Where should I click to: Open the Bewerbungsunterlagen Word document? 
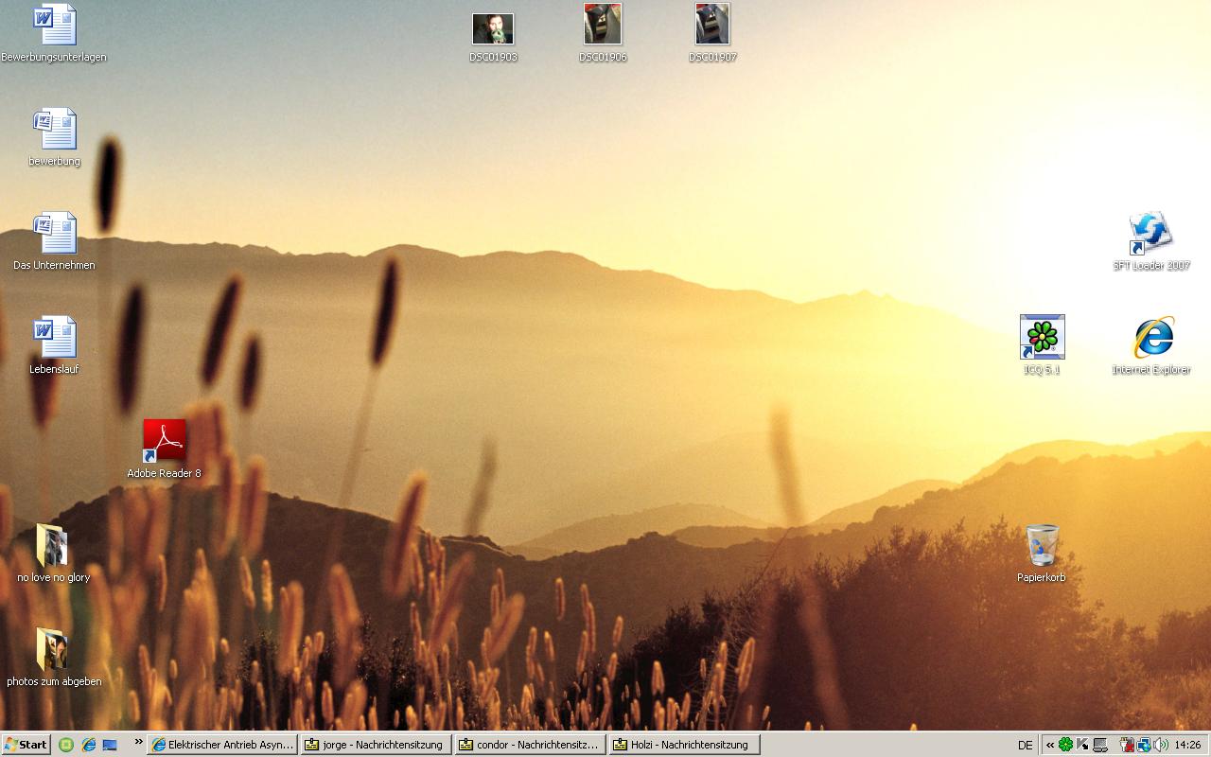coord(54,26)
